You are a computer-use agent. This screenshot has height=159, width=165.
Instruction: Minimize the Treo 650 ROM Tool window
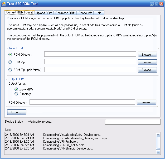tap(152, 4)
